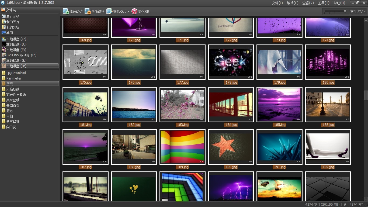Select the hooded figure thumbnail 179.jpg
Viewport: 368px width, 207px height.
click(x=279, y=62)
